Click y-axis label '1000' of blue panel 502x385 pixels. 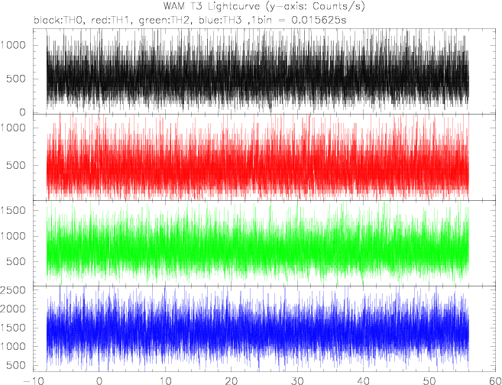(x=13, y=347)
